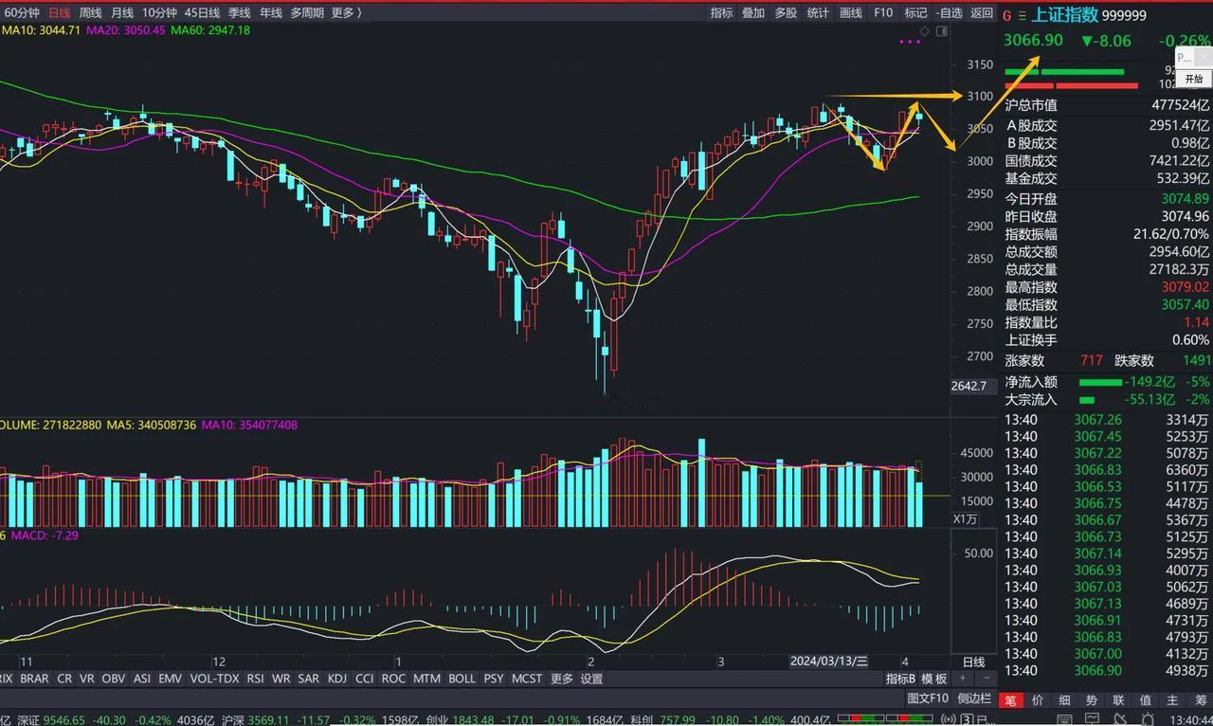Screen dimensions: 1213x726
Task: Click the 2024/03/13/三 date marker
Action: click(x=829, y=661)
